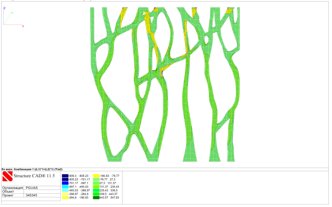Click the red Structure CAD logo
The height and width of the screenshot is (207, 332).
click(7, 176)
